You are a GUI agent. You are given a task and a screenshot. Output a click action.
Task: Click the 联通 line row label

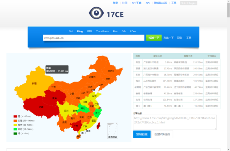pos(138,68)
